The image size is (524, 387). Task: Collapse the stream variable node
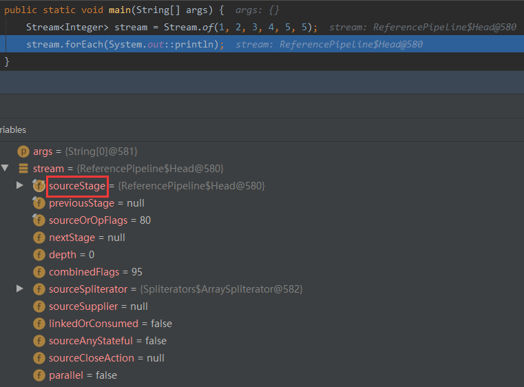[x=5, y=168]
